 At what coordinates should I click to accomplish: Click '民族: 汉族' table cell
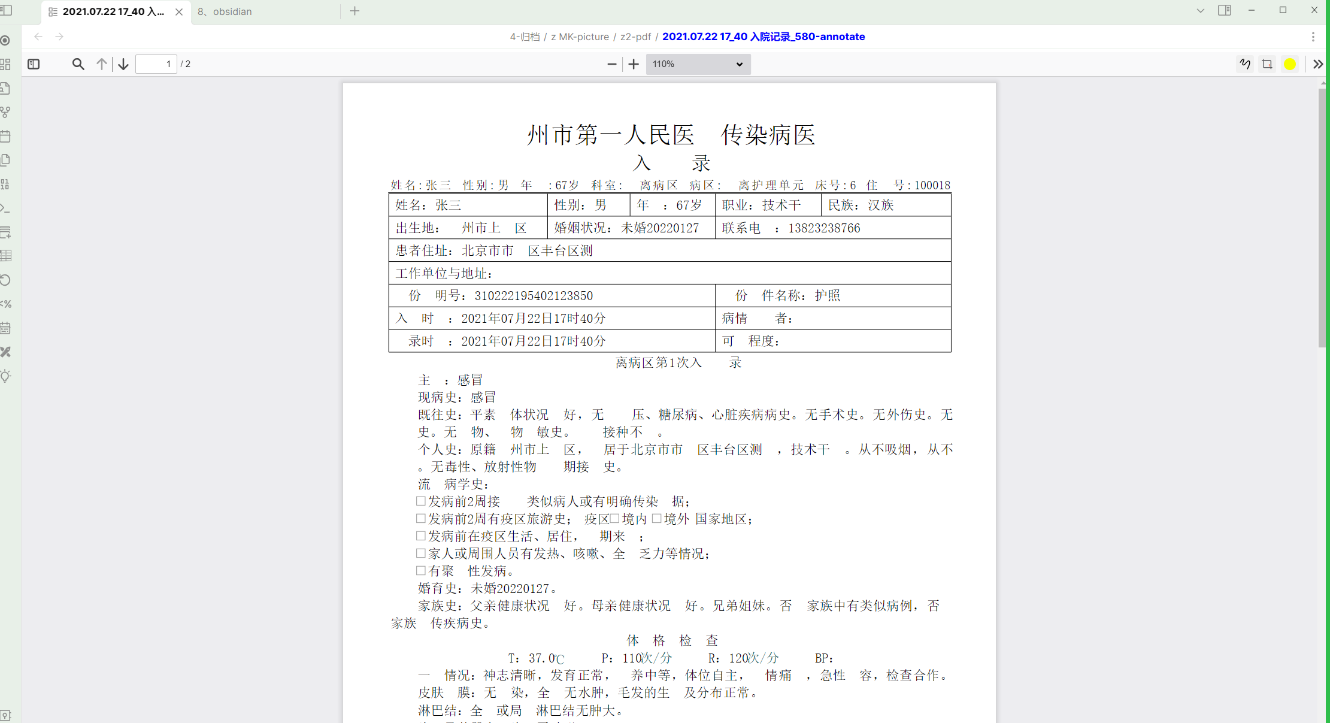coord(886,205)
